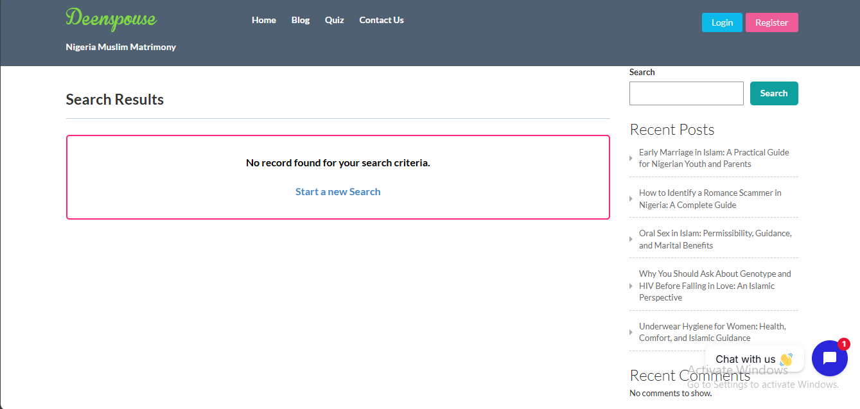Click the teal Search button

(x=773, y=93)
